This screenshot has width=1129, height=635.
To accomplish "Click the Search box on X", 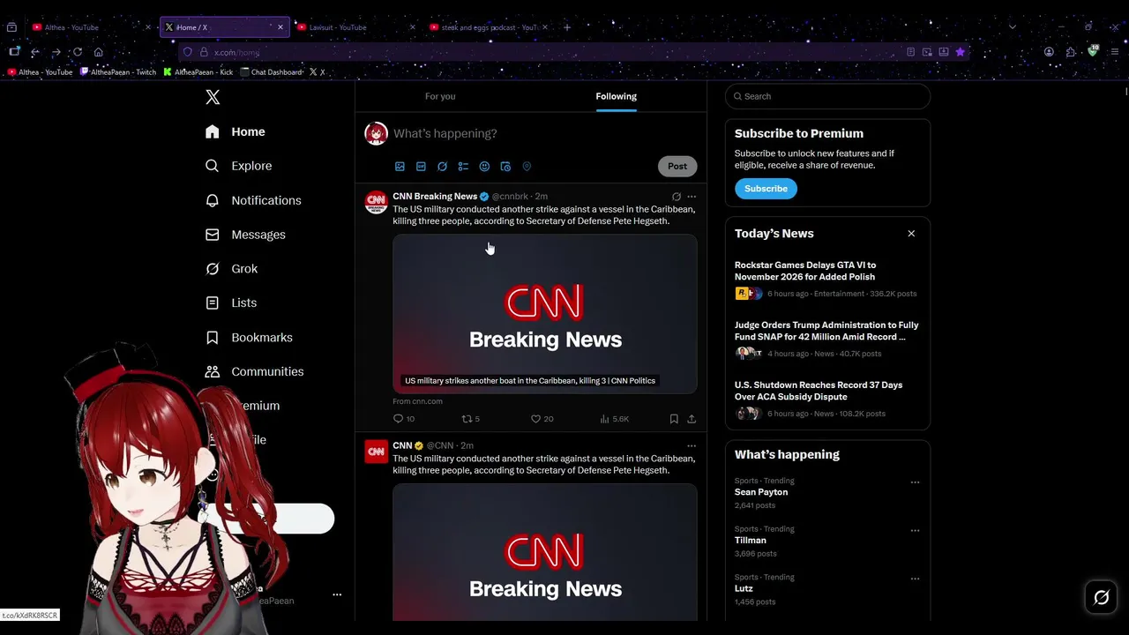I will 827,96.
